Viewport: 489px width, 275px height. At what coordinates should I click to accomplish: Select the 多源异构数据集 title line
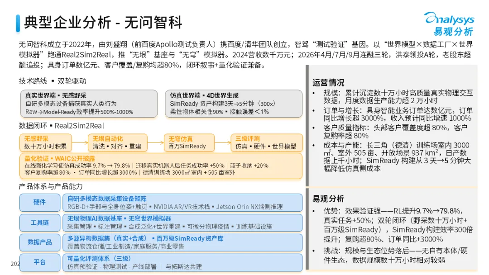(x=145, y=238)
